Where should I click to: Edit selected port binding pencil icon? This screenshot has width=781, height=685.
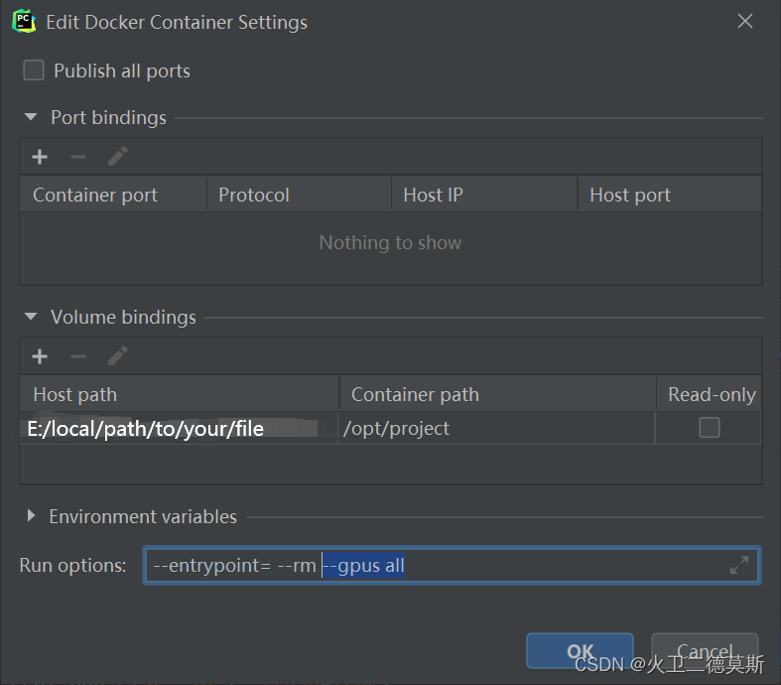[x=117, y=157]
